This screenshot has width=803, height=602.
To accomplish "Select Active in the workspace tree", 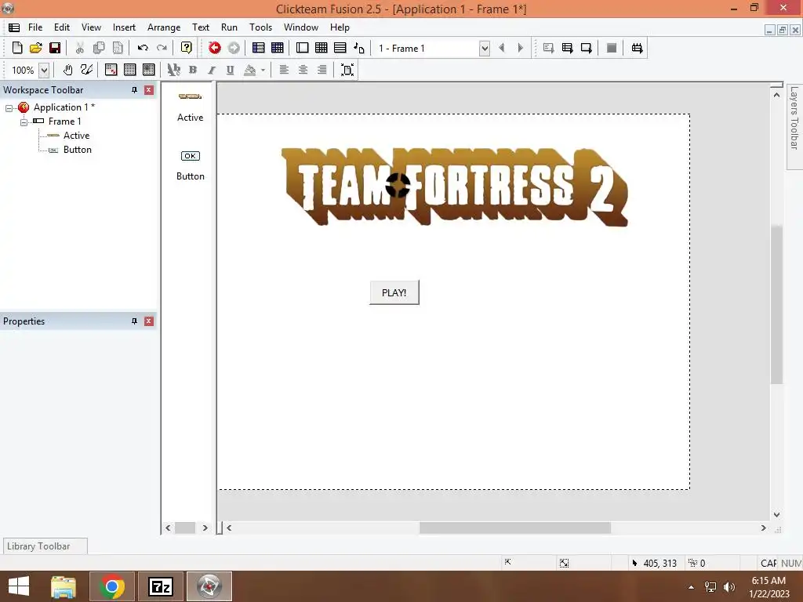I will click(x=76, y=136).
